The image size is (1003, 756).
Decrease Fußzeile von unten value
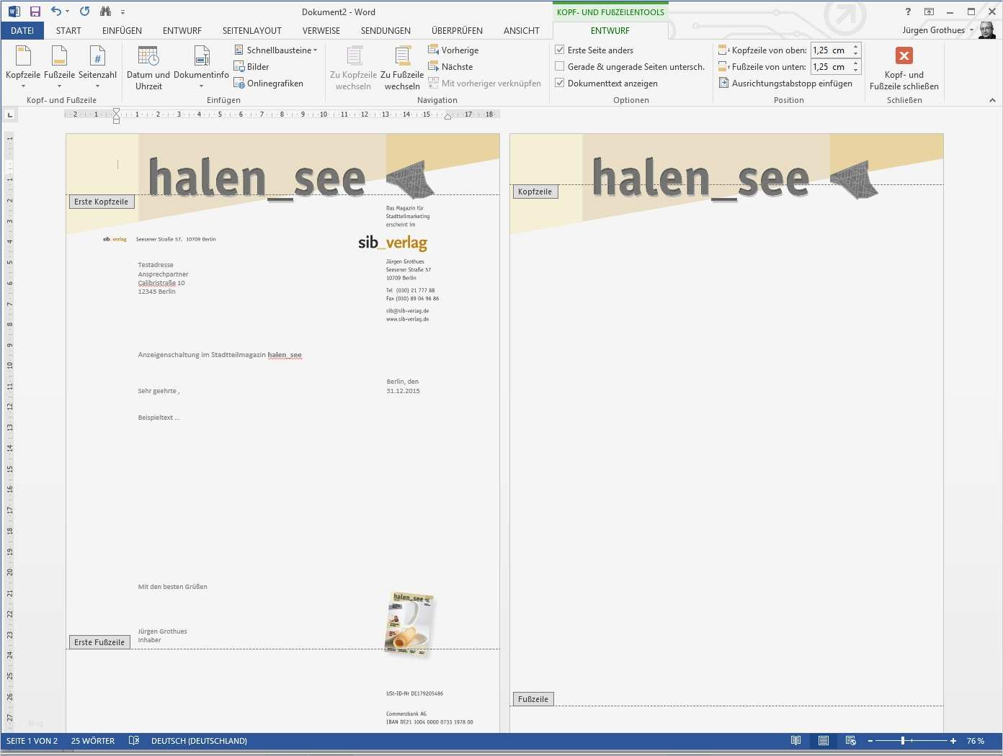(x=856, y=71)
